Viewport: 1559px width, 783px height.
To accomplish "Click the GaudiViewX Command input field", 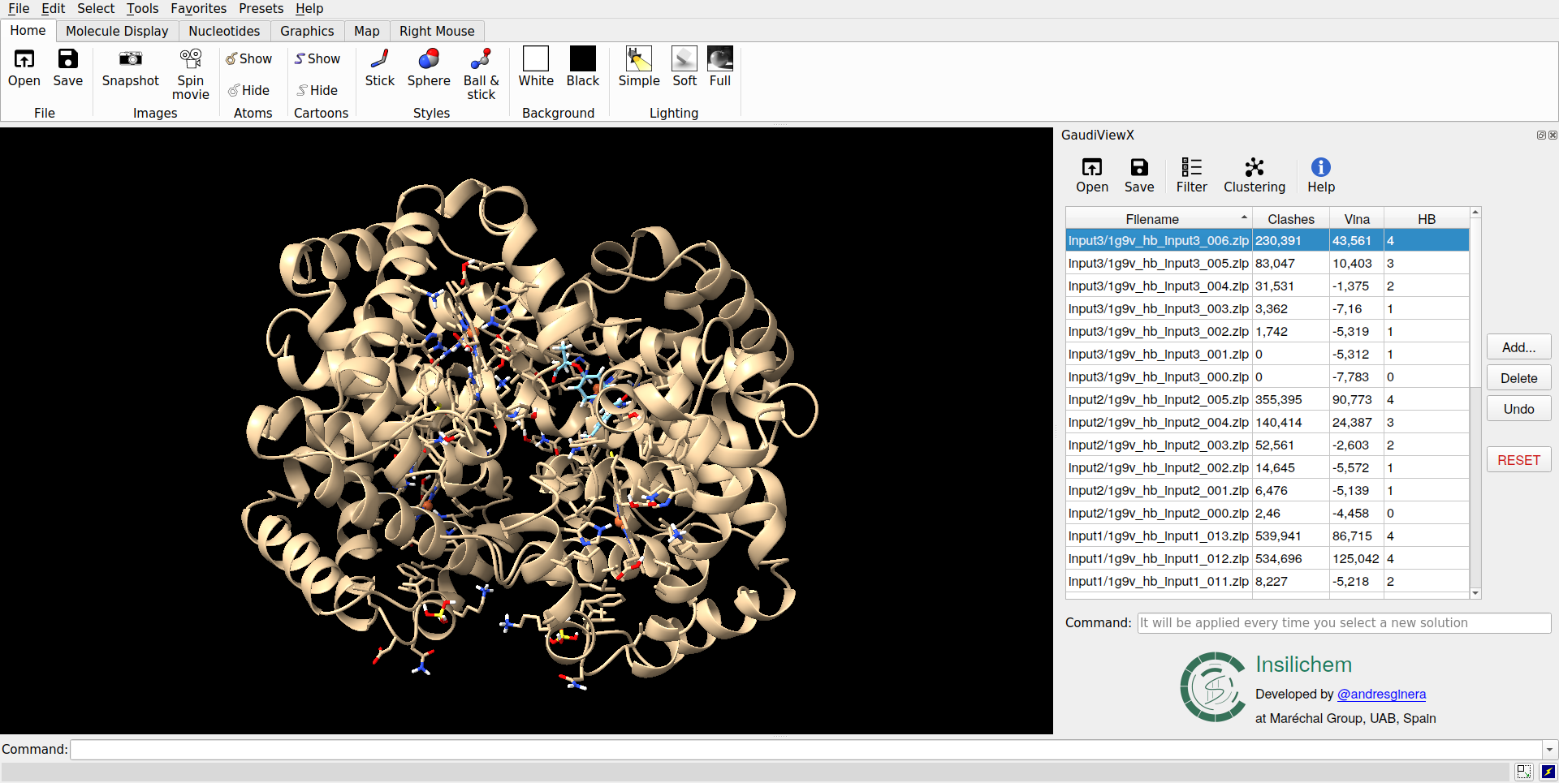I will pos(1344,623).
